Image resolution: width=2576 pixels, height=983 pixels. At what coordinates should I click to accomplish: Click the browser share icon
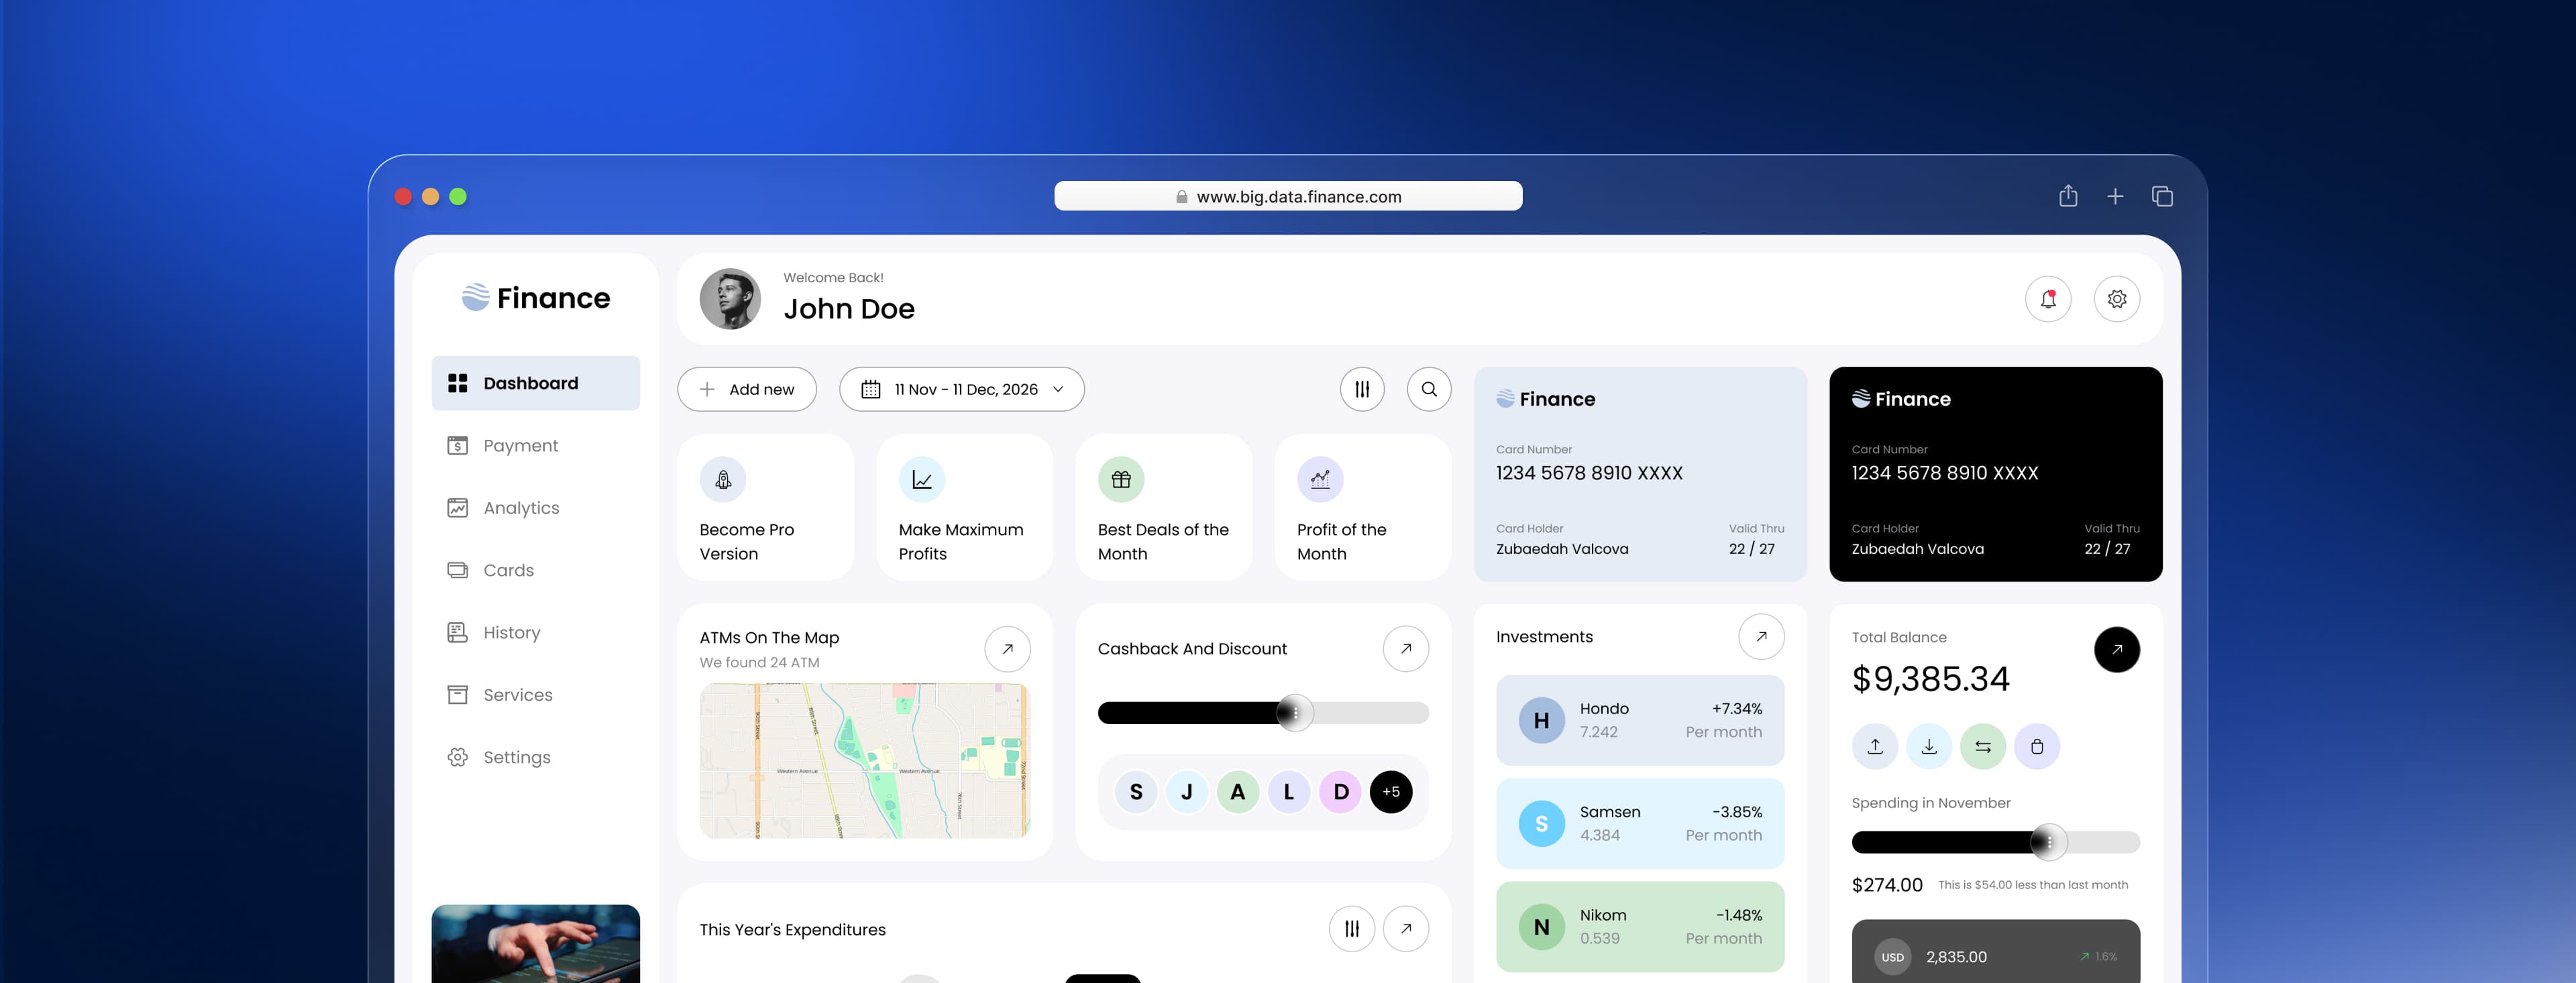[2068, 196]
